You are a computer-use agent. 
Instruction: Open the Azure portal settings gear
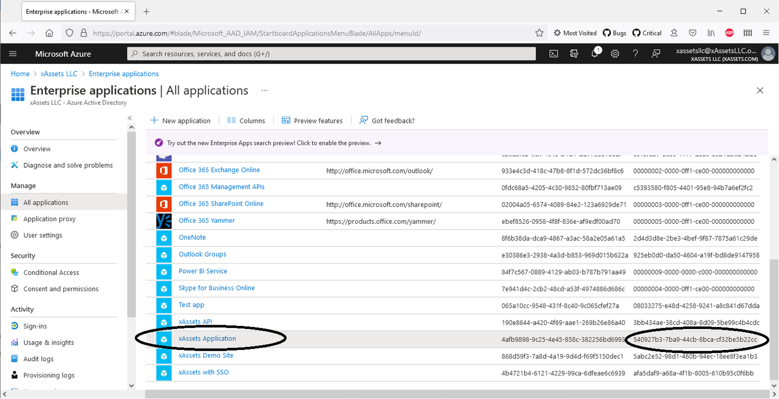[x=615, y=53]
